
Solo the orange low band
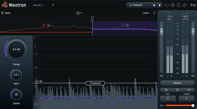pyautogui.click(x=48, y=25)
